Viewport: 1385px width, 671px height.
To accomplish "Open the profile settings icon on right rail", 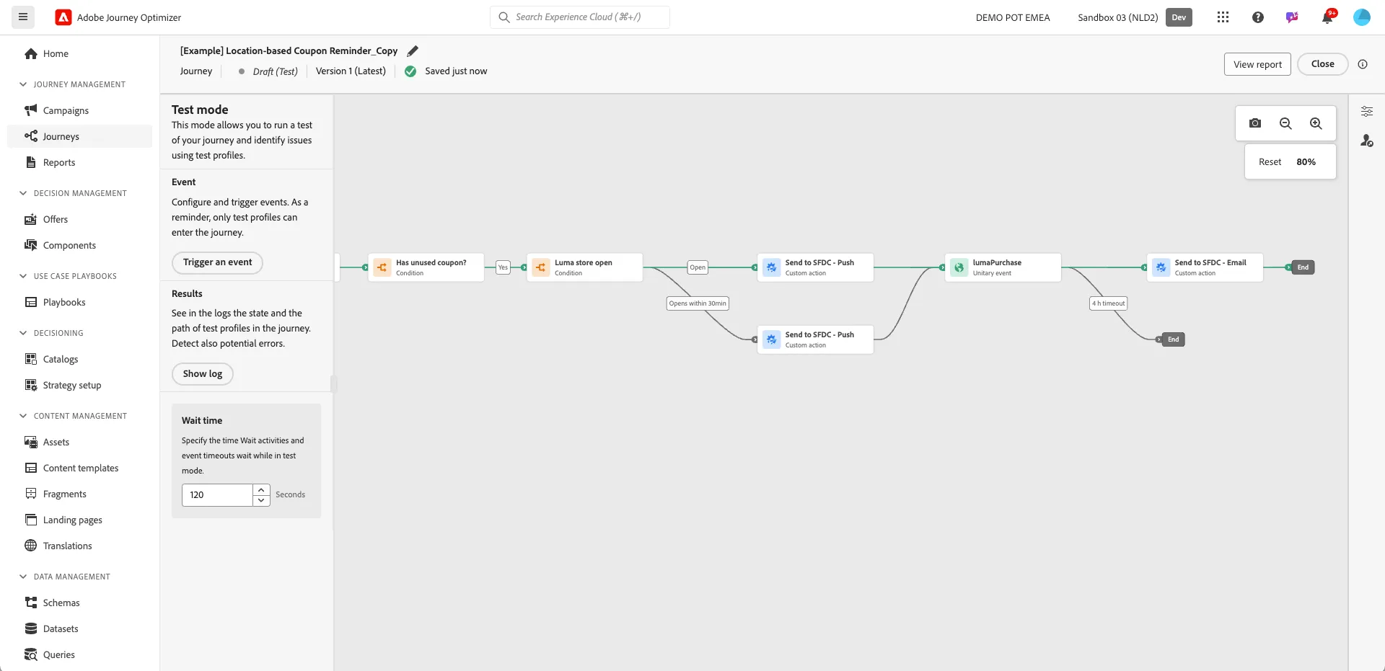I will [1367, 141].
